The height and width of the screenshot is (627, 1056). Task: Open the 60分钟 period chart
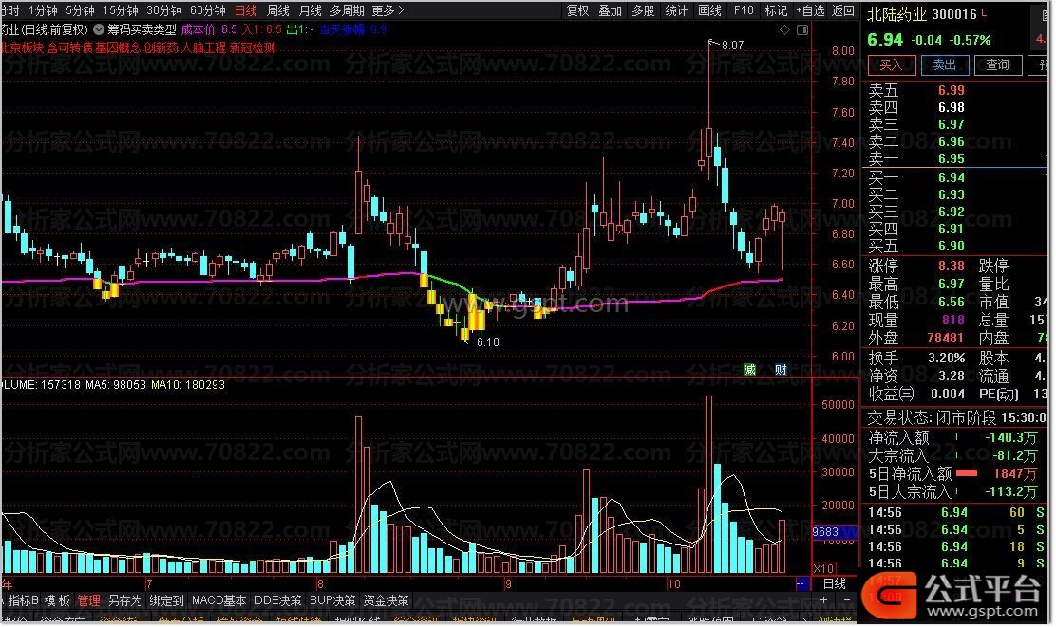(207, 10)
